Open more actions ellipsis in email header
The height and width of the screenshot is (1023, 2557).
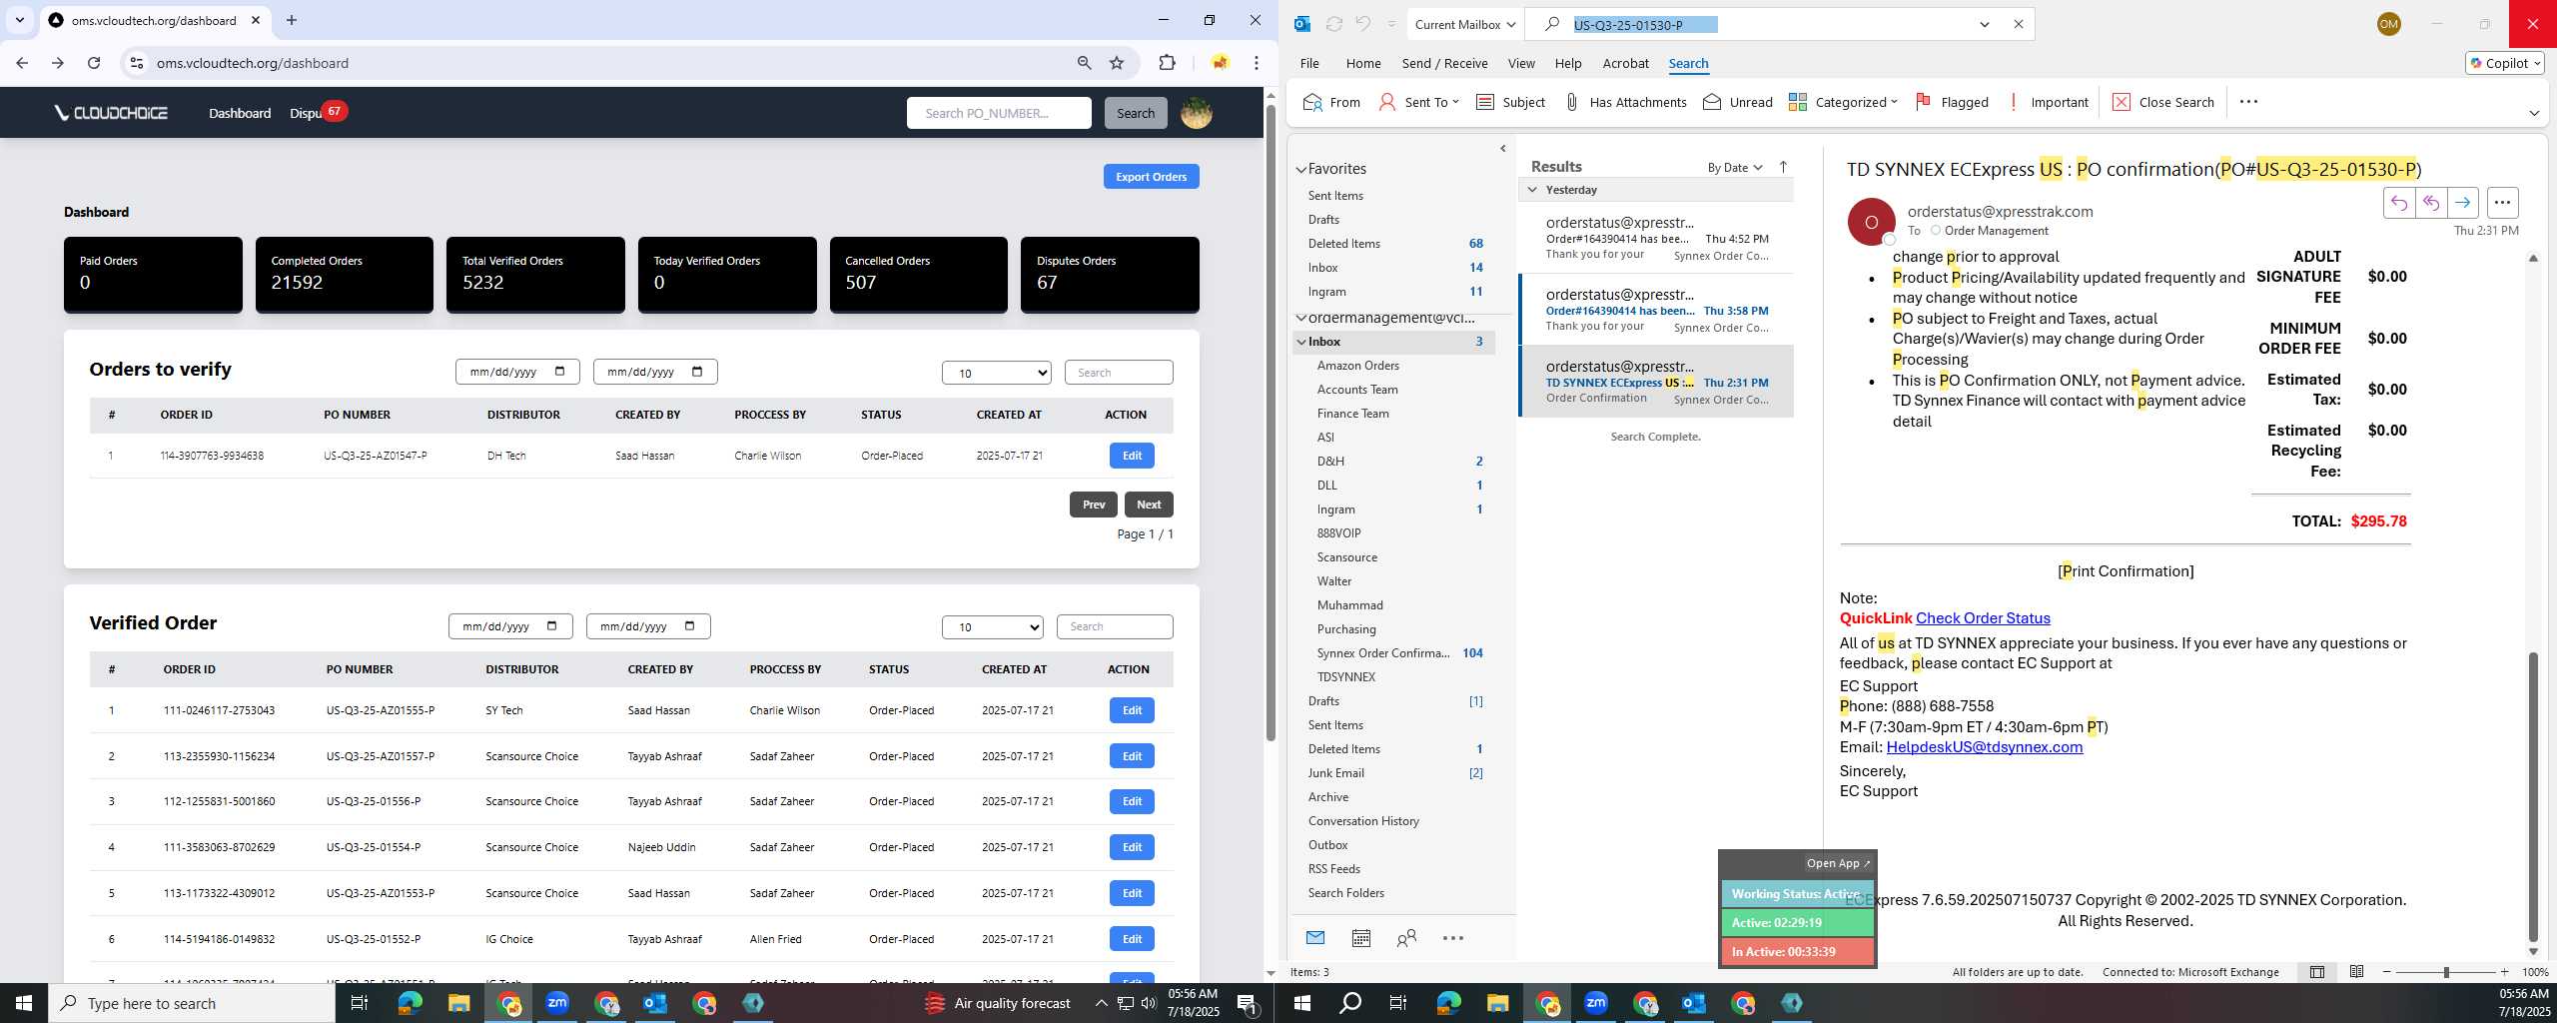[x=2502, y=203]
